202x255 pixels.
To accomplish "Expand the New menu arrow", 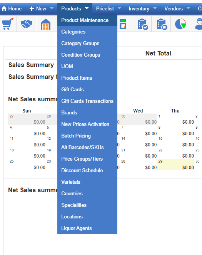I will click(52, 8).
